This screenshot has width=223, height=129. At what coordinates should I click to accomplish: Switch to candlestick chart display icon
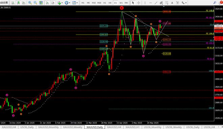[18, 3]
